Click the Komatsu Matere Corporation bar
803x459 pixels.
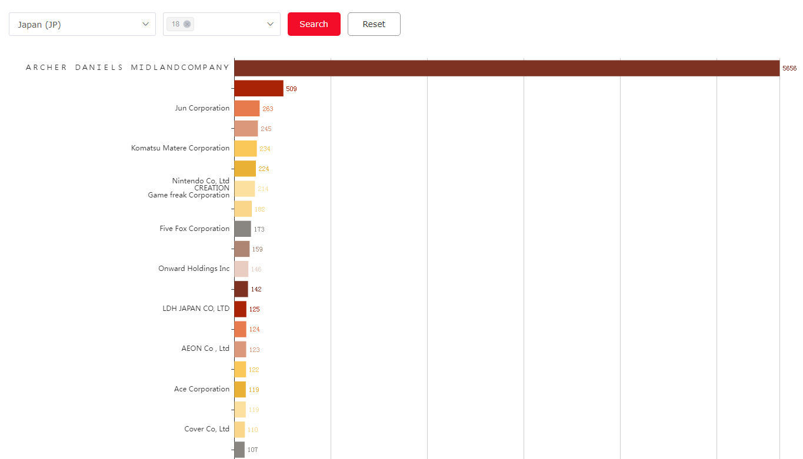(245, 149)
